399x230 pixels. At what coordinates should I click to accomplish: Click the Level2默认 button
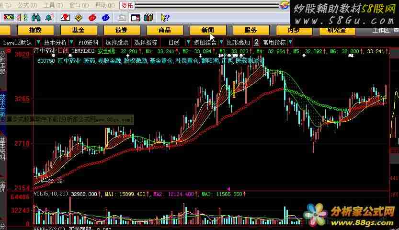[x=17, y=43]
